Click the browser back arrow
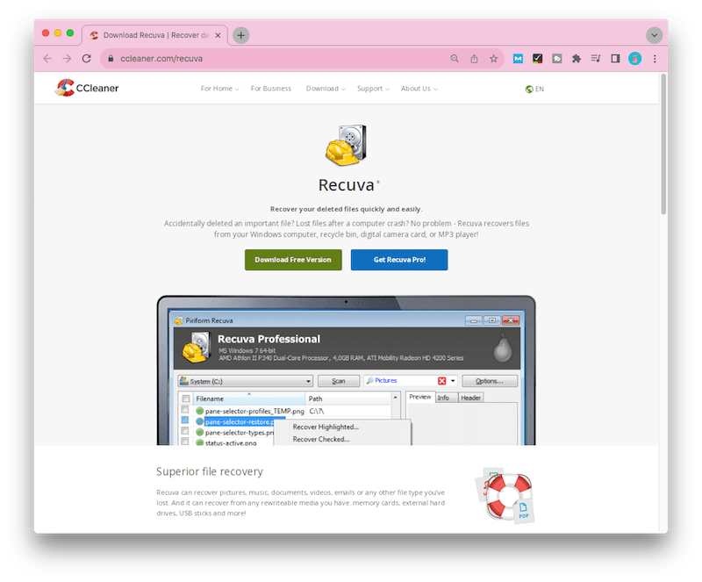 [x=47, y=59]
